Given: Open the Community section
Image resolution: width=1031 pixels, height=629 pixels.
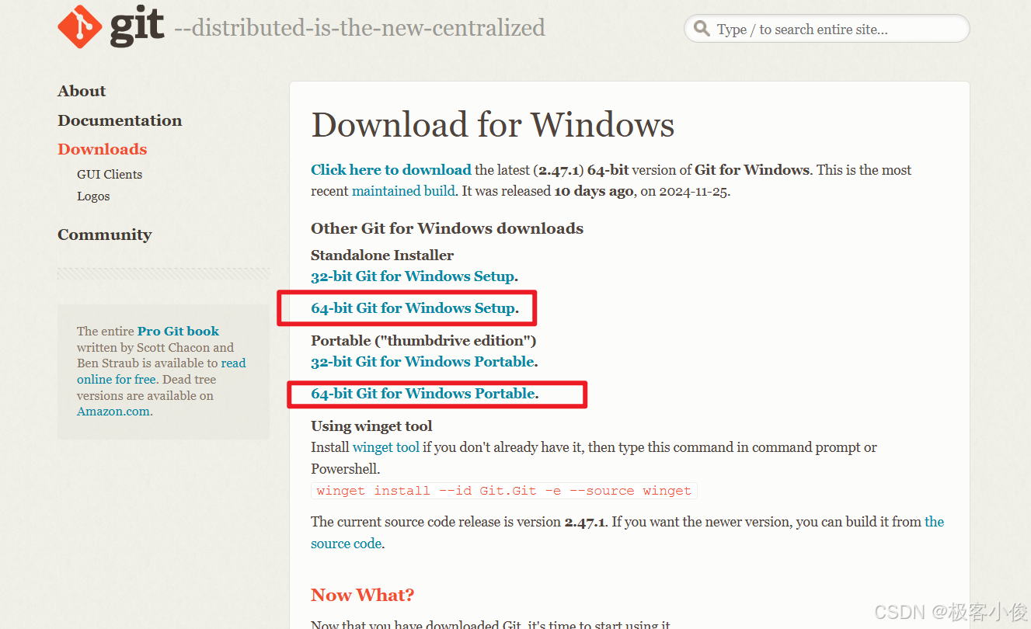Looking at the screenshot, I should pyautogui.click(x=105, y=235).
